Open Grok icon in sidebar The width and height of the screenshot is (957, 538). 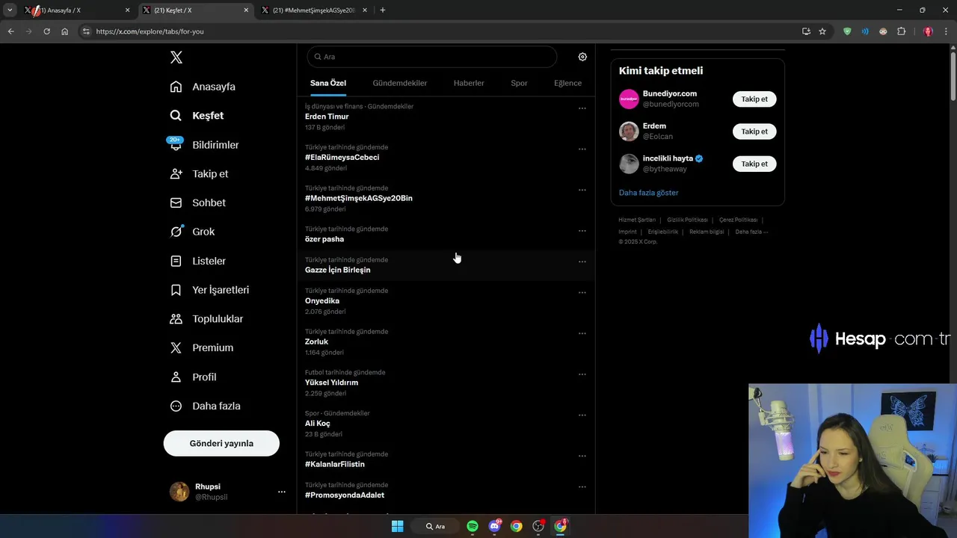tap(176, 232)
